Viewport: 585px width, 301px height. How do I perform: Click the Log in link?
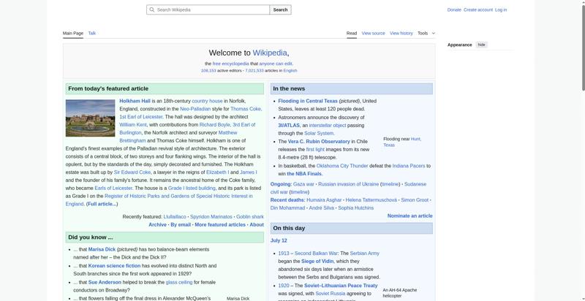(x=501, y=10)
